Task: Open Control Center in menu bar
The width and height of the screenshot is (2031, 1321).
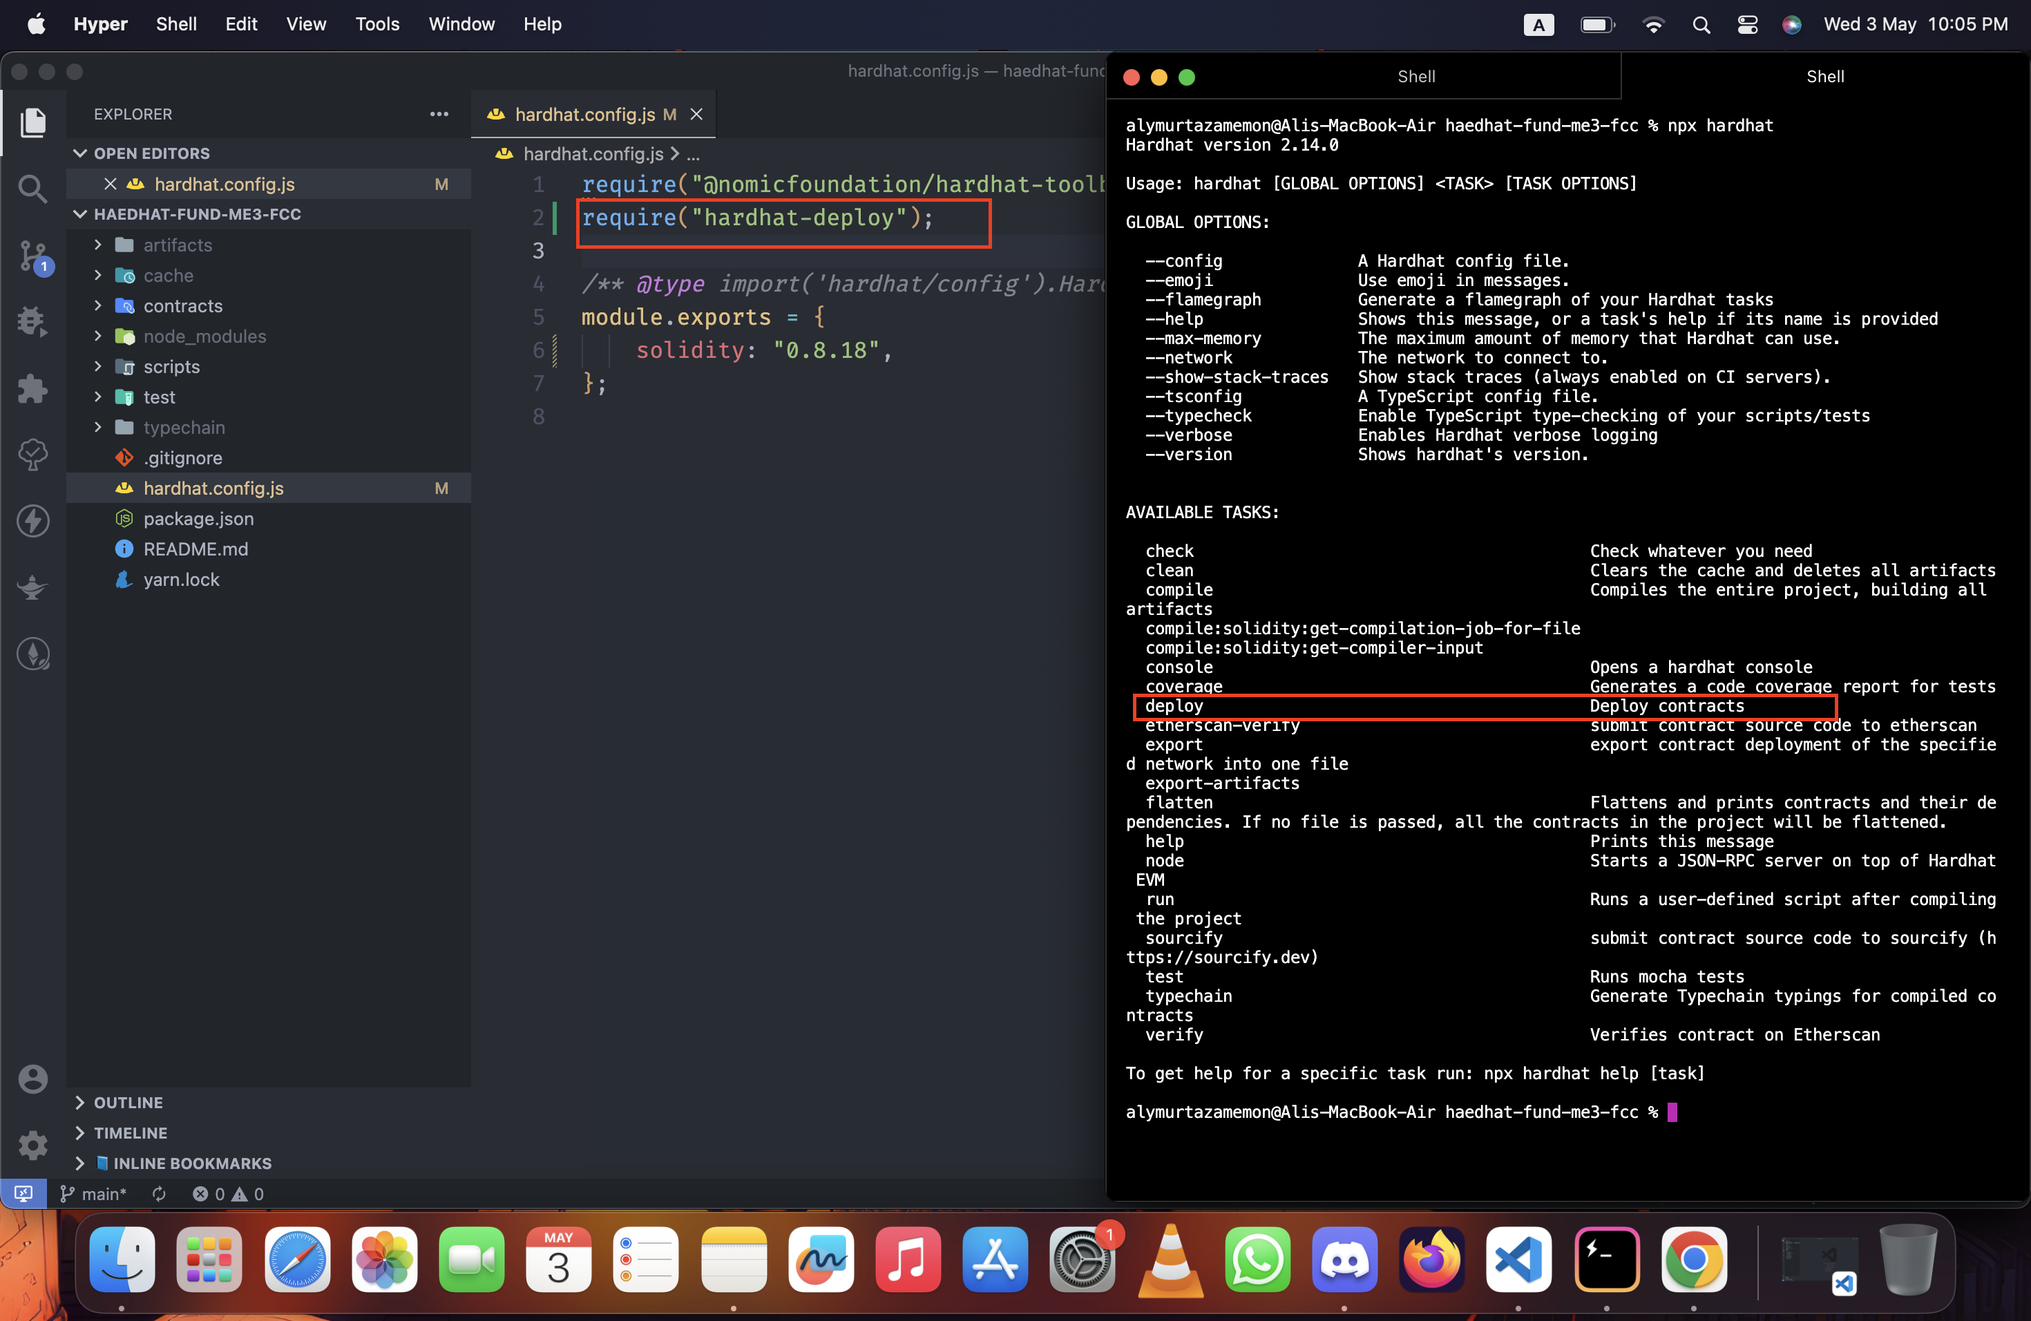Action: click(1747, 25)
